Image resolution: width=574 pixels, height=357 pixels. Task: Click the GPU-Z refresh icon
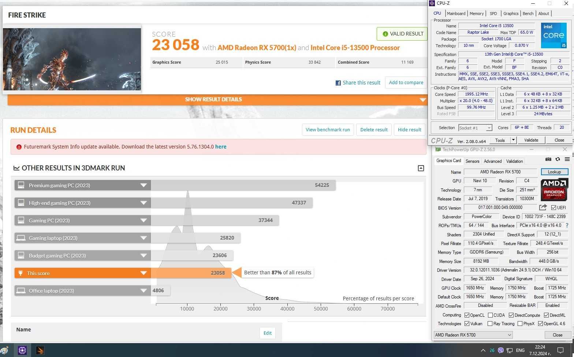558,159
